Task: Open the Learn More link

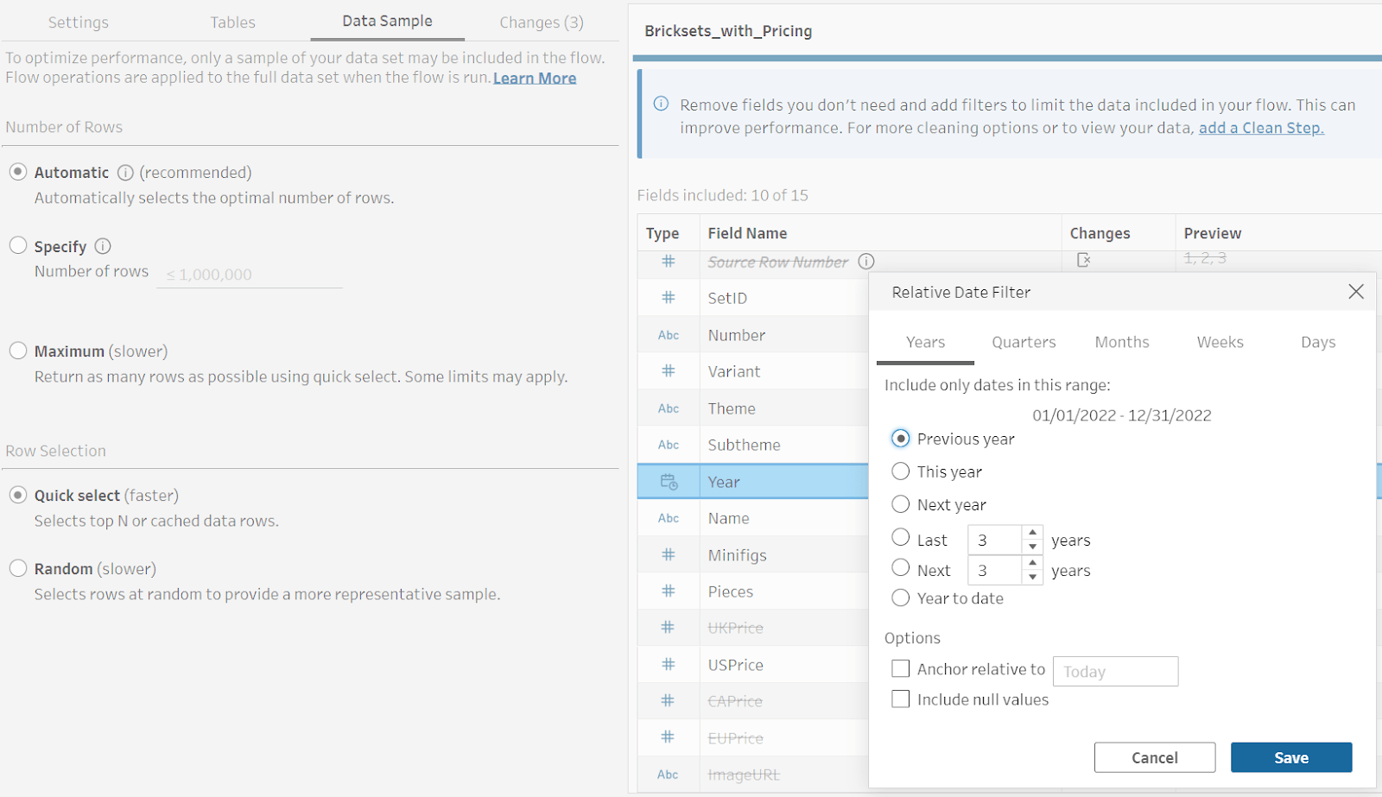Action: pos(534,79)
